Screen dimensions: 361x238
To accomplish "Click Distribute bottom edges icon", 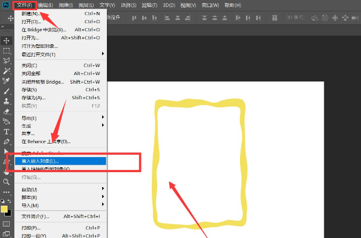I will tap(225, 18).
